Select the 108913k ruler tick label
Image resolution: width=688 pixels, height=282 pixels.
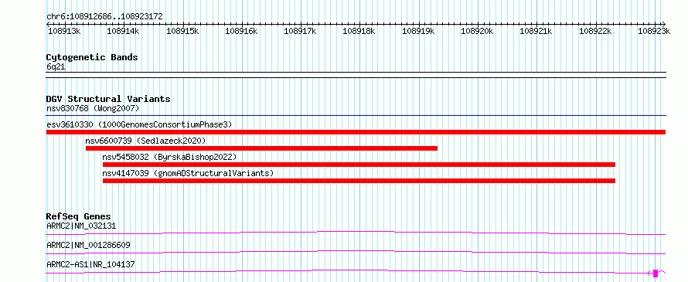(63, 31)
